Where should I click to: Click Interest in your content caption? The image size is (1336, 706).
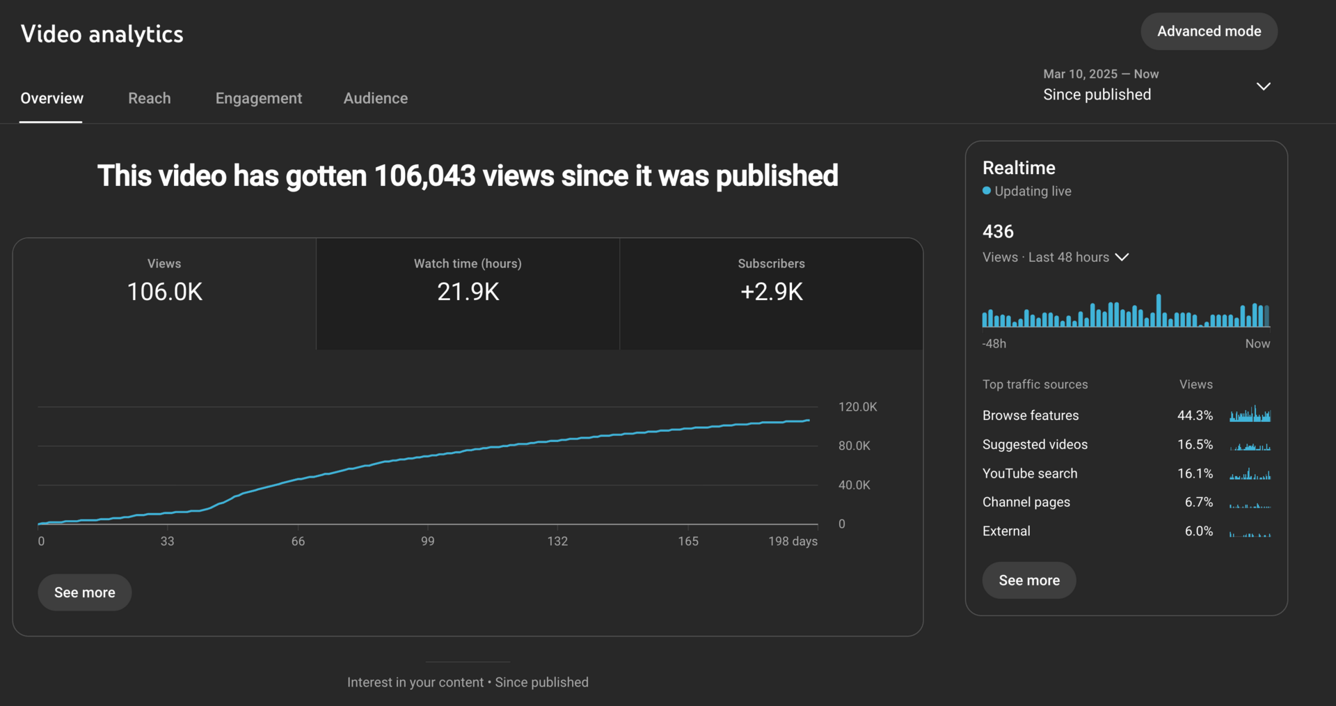(x=468, y=682)
